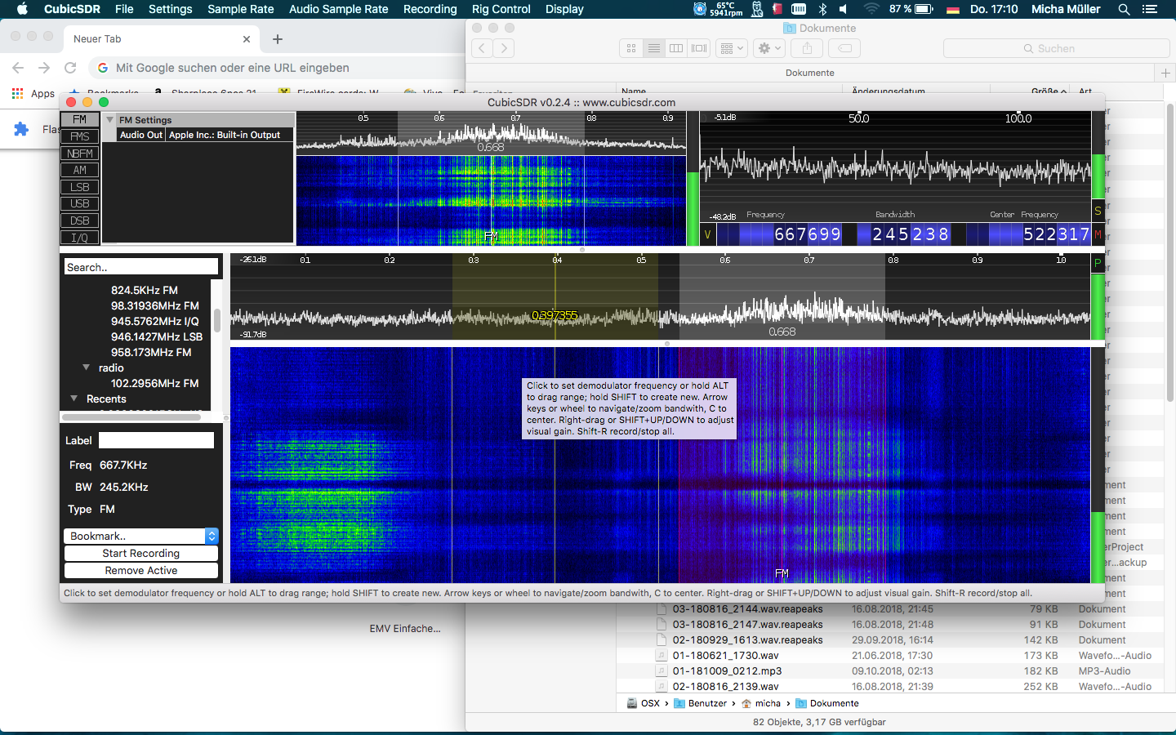
Task: Open the Chrome Apps grid shortcut
Action: click(33, 93)
